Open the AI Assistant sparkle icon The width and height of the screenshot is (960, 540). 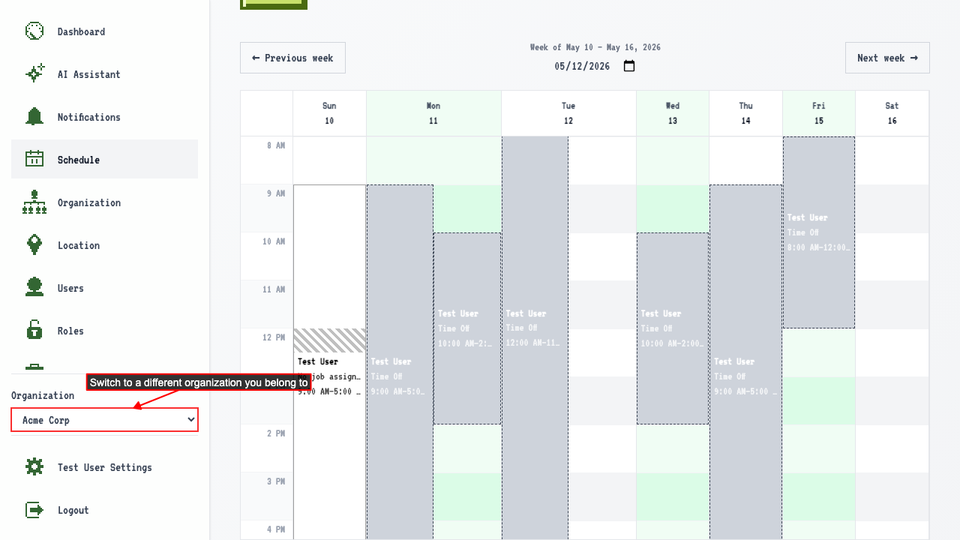pos(34,74)
